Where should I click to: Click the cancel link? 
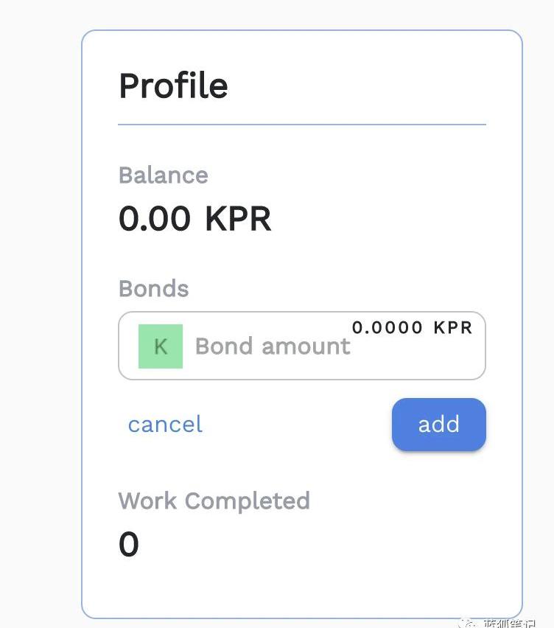pyautogui.click(x=165, y=424)
